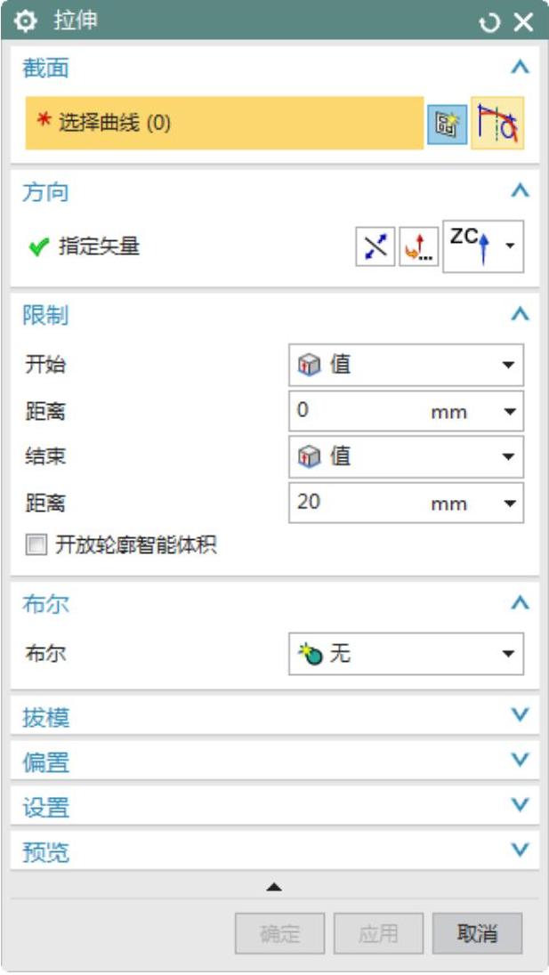
Task: Expand the 偏置 section
Action: pyautogui.click(x=521, y=761)
